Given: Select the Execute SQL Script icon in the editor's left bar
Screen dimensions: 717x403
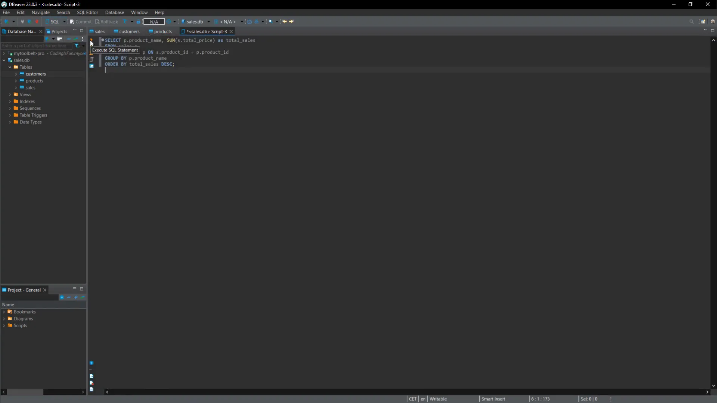Looking at the screenshot, I should [92, 53].
